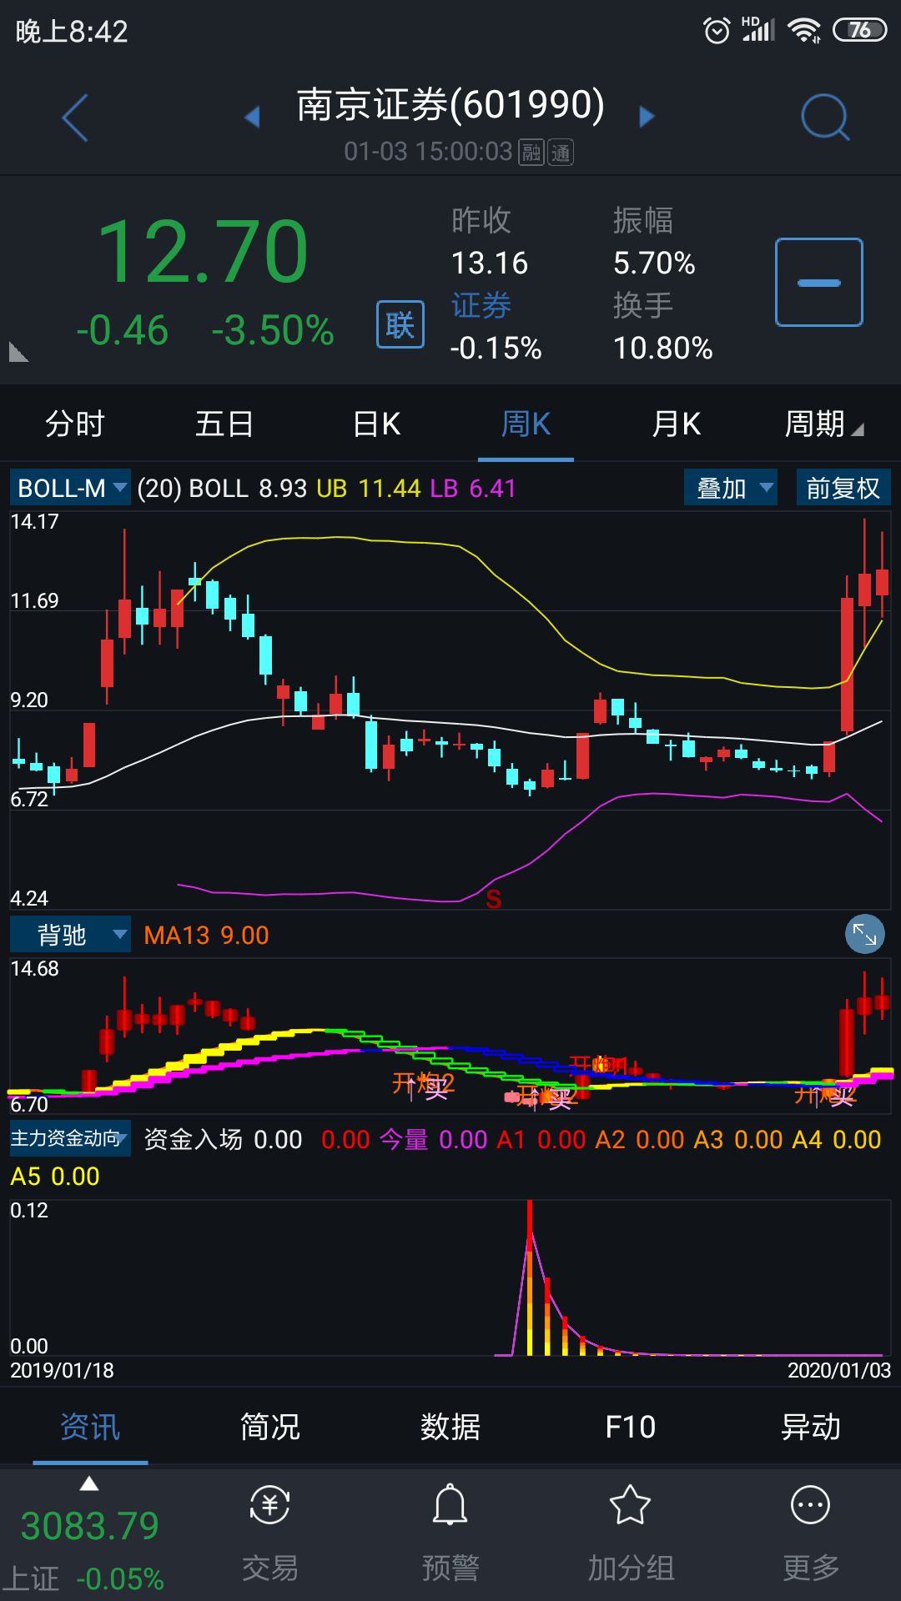Open the F10 tab
Image resolution: width=901 pixels, height=1601 pixels.
pyautogui.click(x=631, y=1427)
